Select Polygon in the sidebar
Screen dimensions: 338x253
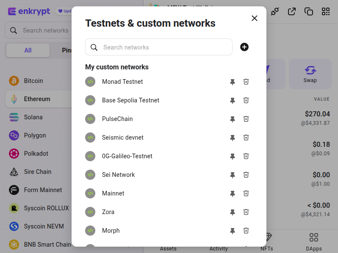[39, 135]
